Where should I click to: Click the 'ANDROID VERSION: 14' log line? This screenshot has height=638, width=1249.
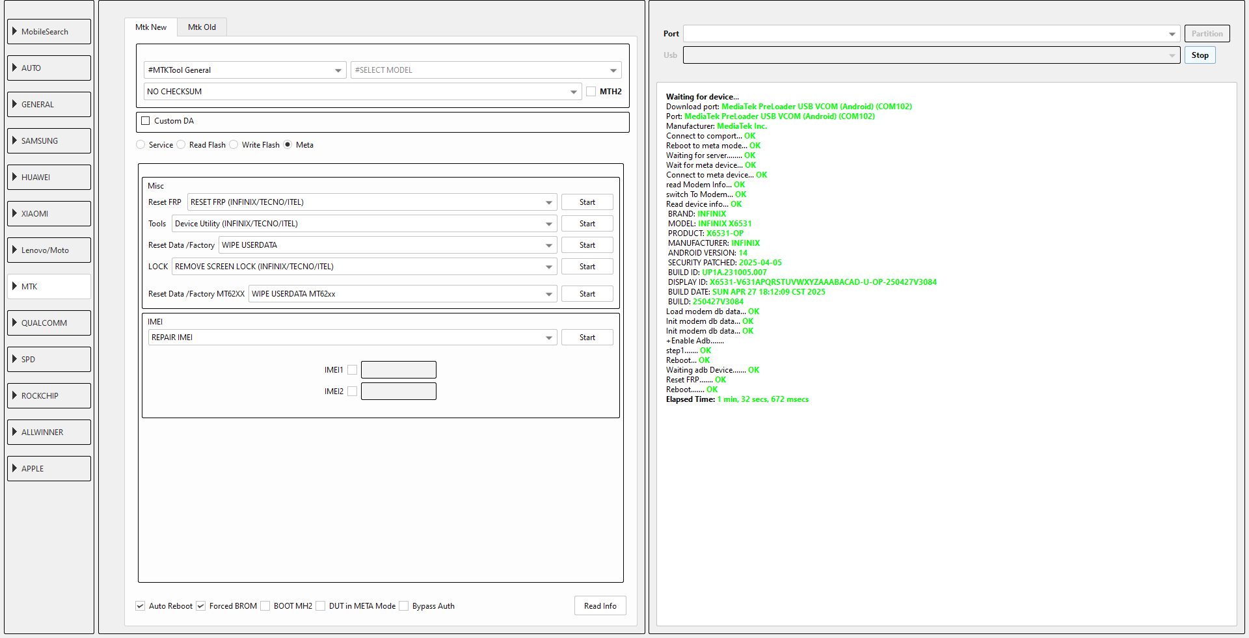(708, 252)
